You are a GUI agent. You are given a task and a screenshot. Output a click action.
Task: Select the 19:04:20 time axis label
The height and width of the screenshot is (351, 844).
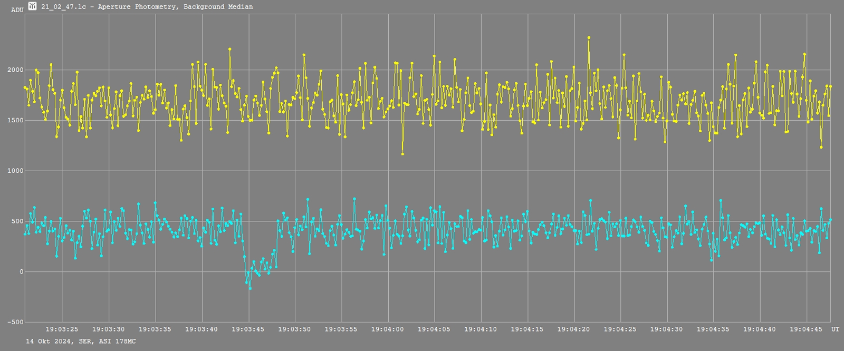(574, 329)
